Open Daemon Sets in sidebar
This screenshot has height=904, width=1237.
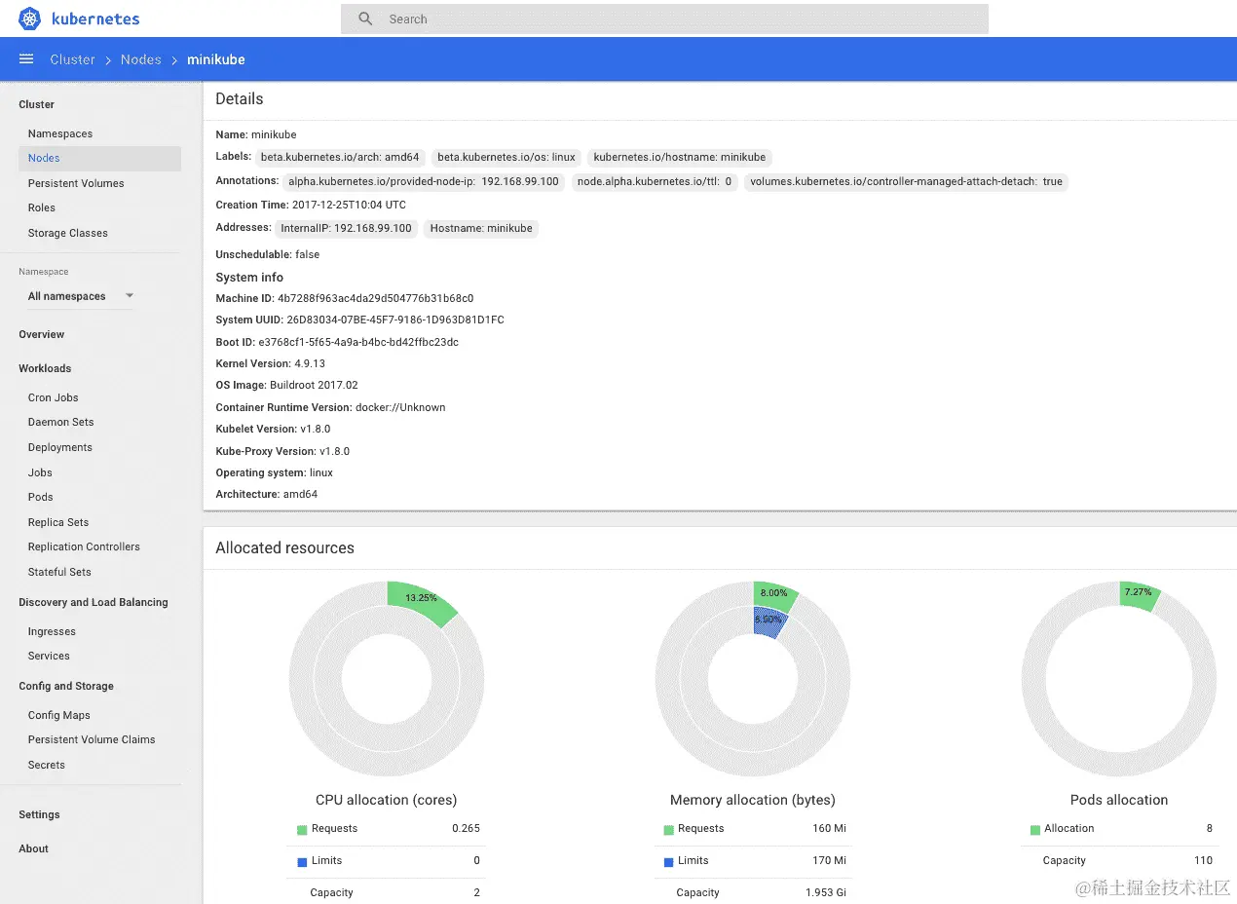pyautogui.click(x=61, y=422)
